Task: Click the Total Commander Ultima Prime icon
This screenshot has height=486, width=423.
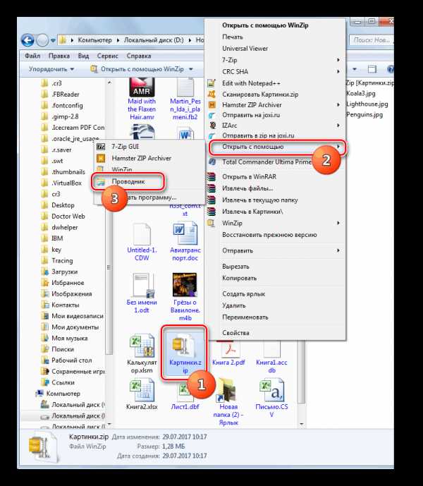Action: point(212,162)
